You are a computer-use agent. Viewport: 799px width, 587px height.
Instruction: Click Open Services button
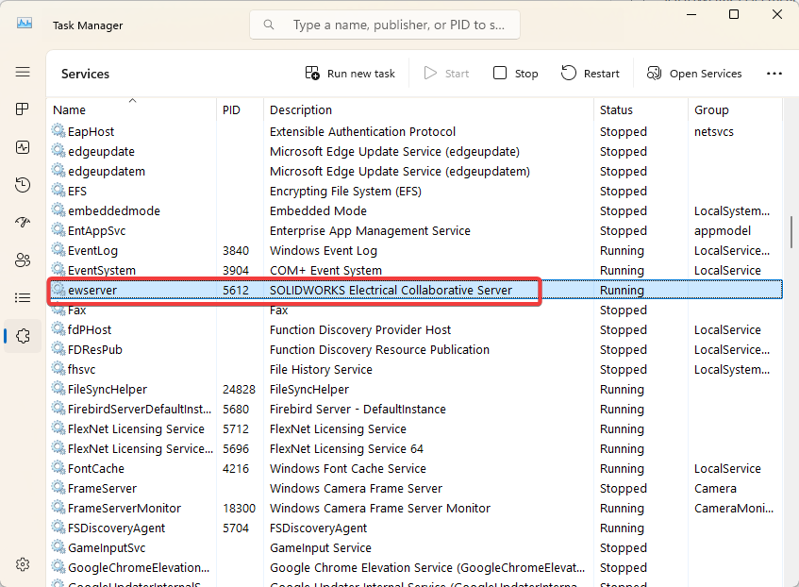point(694,74)
